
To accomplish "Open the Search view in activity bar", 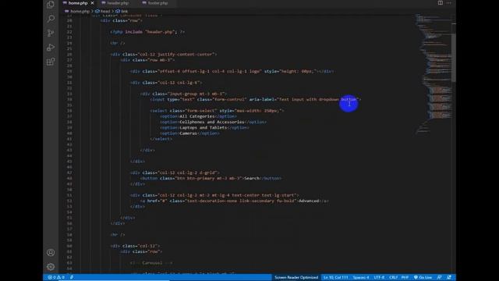I will 51,19.
